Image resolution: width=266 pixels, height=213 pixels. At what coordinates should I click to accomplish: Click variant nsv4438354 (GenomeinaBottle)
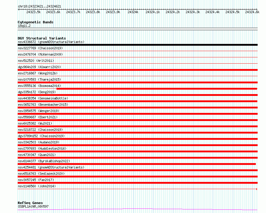[x=43, y=98]
